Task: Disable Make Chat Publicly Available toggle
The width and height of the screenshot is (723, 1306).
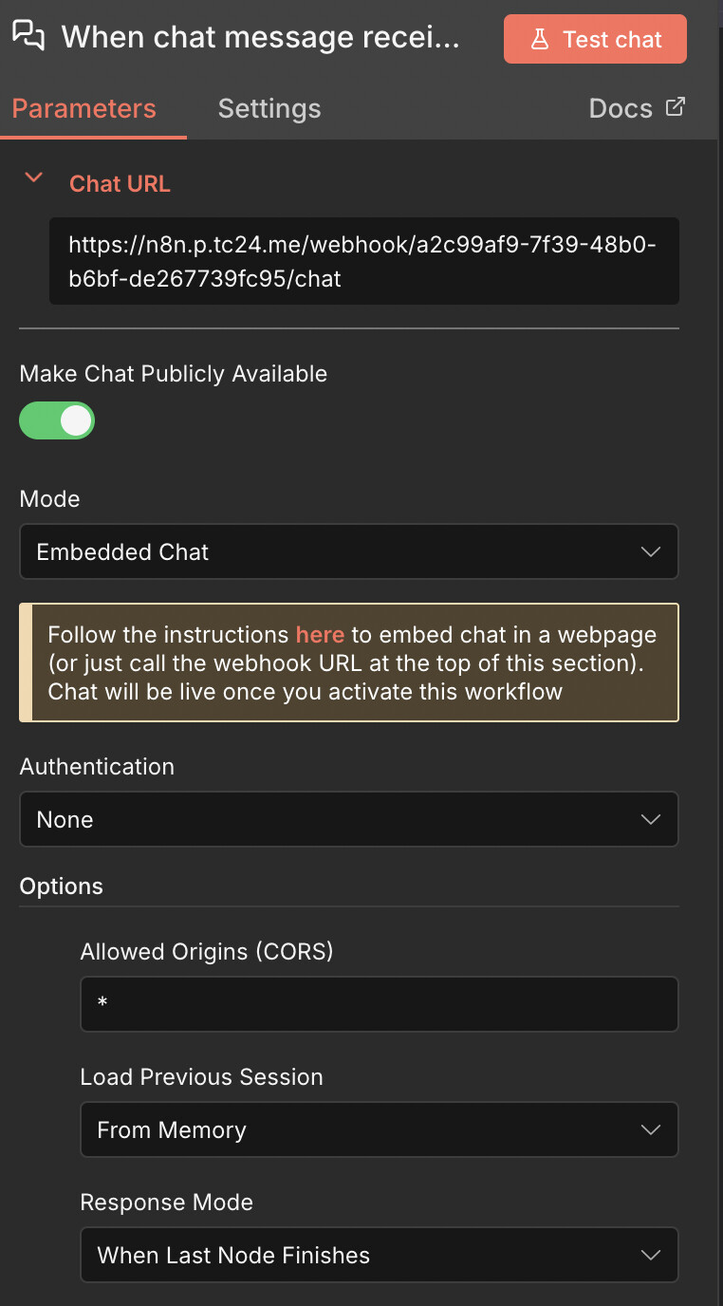Action: [57, 420]
